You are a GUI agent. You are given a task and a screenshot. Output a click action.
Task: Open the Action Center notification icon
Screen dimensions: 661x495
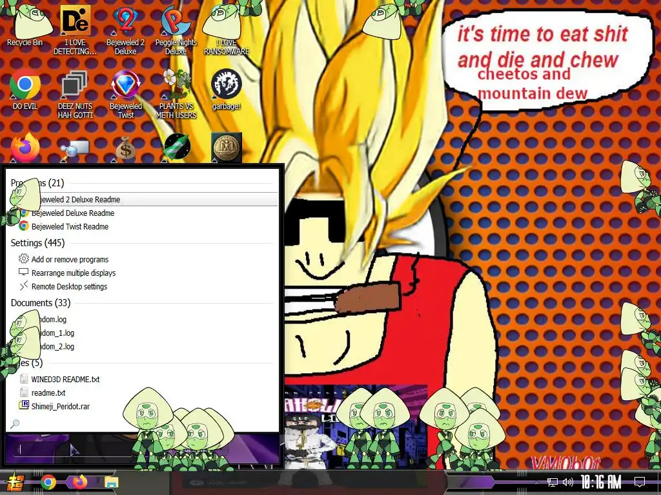pos(640,482)
